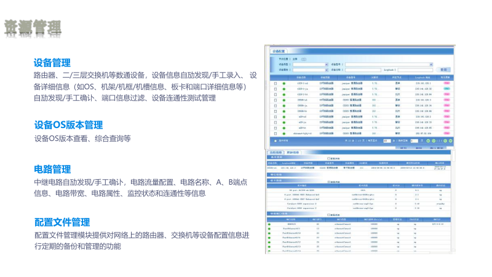Image resolution: width=492 pixels, height=277 pixels.
Task: Click the green dot of the first port row
Action: [x=269, y=224]
